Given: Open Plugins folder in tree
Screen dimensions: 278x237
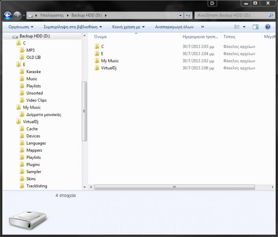Looking at the screenshot, I should pyautogui.click(x=33, y=164).
